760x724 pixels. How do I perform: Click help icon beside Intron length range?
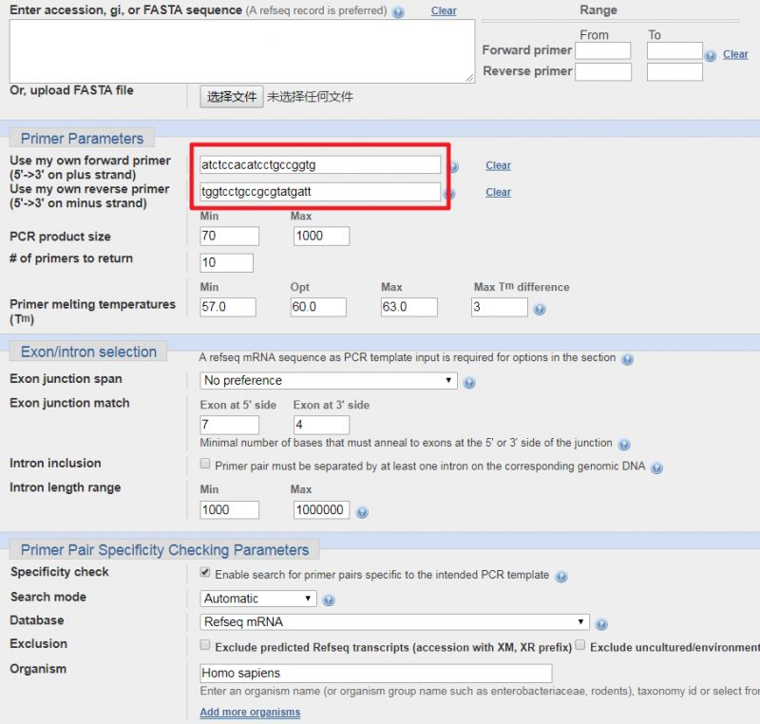pos(361,512)
